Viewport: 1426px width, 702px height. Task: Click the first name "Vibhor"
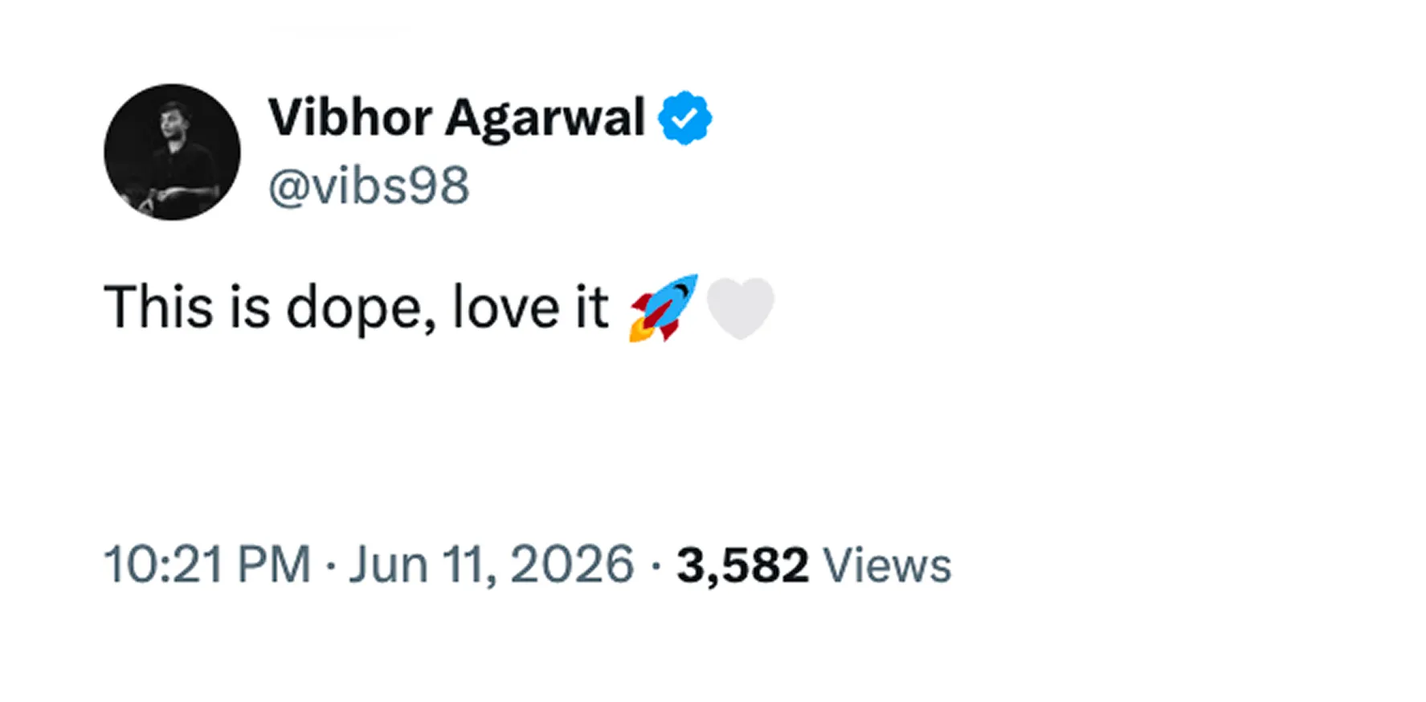349,118
